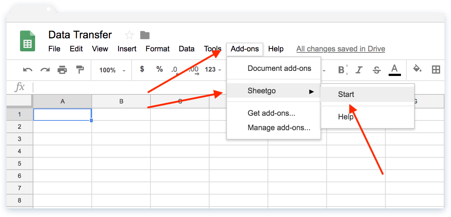Viewport: 451px width, 217px height.
Task: Choose Get add-ons... option
Action: [x=274, y=113]
